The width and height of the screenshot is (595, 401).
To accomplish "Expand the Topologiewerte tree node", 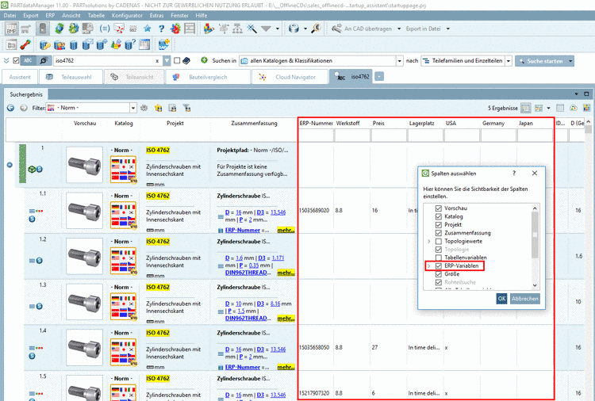I will [x=428, y=242].
